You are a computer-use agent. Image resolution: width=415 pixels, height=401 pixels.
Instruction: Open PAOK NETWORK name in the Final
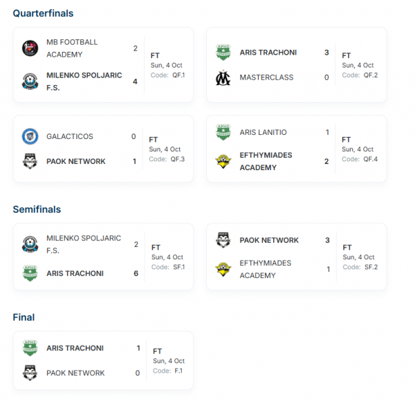tap(75, 373)
